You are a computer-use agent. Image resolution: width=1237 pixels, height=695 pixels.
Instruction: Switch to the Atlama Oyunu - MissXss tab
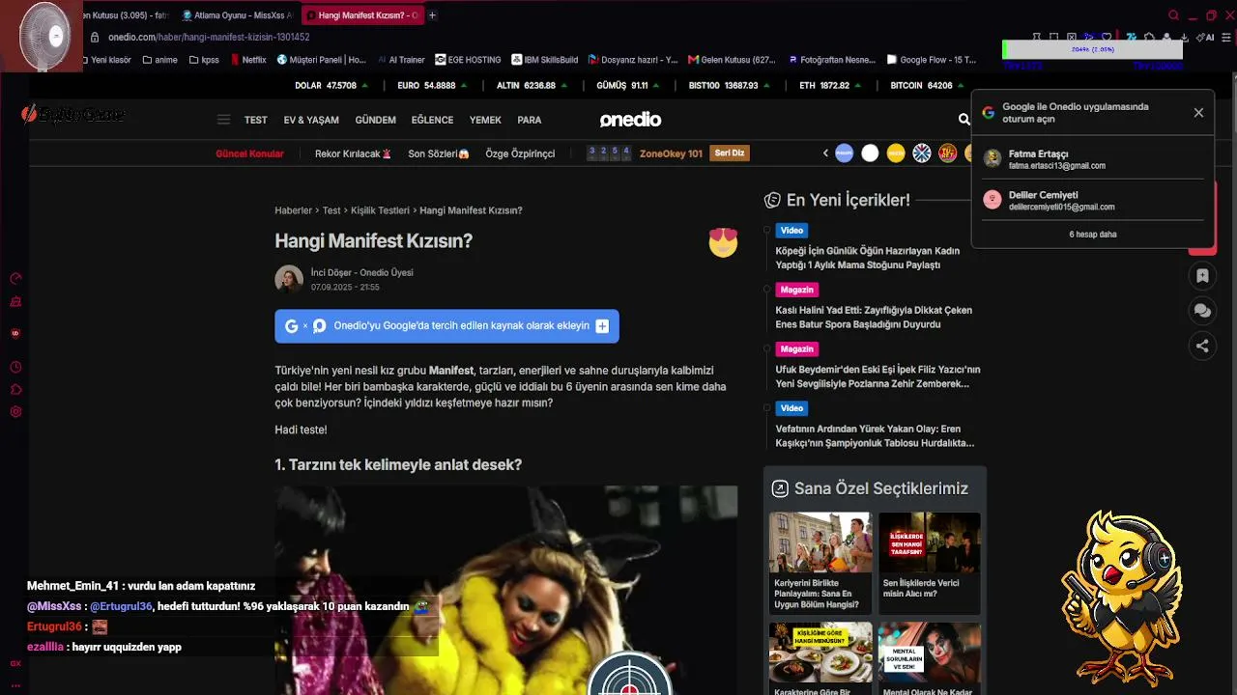click(x=237, y=15)
